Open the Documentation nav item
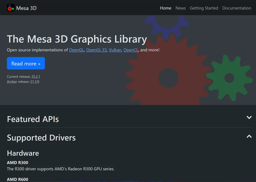The height and width of the screenshot is (182, 256). coord(236,8)
